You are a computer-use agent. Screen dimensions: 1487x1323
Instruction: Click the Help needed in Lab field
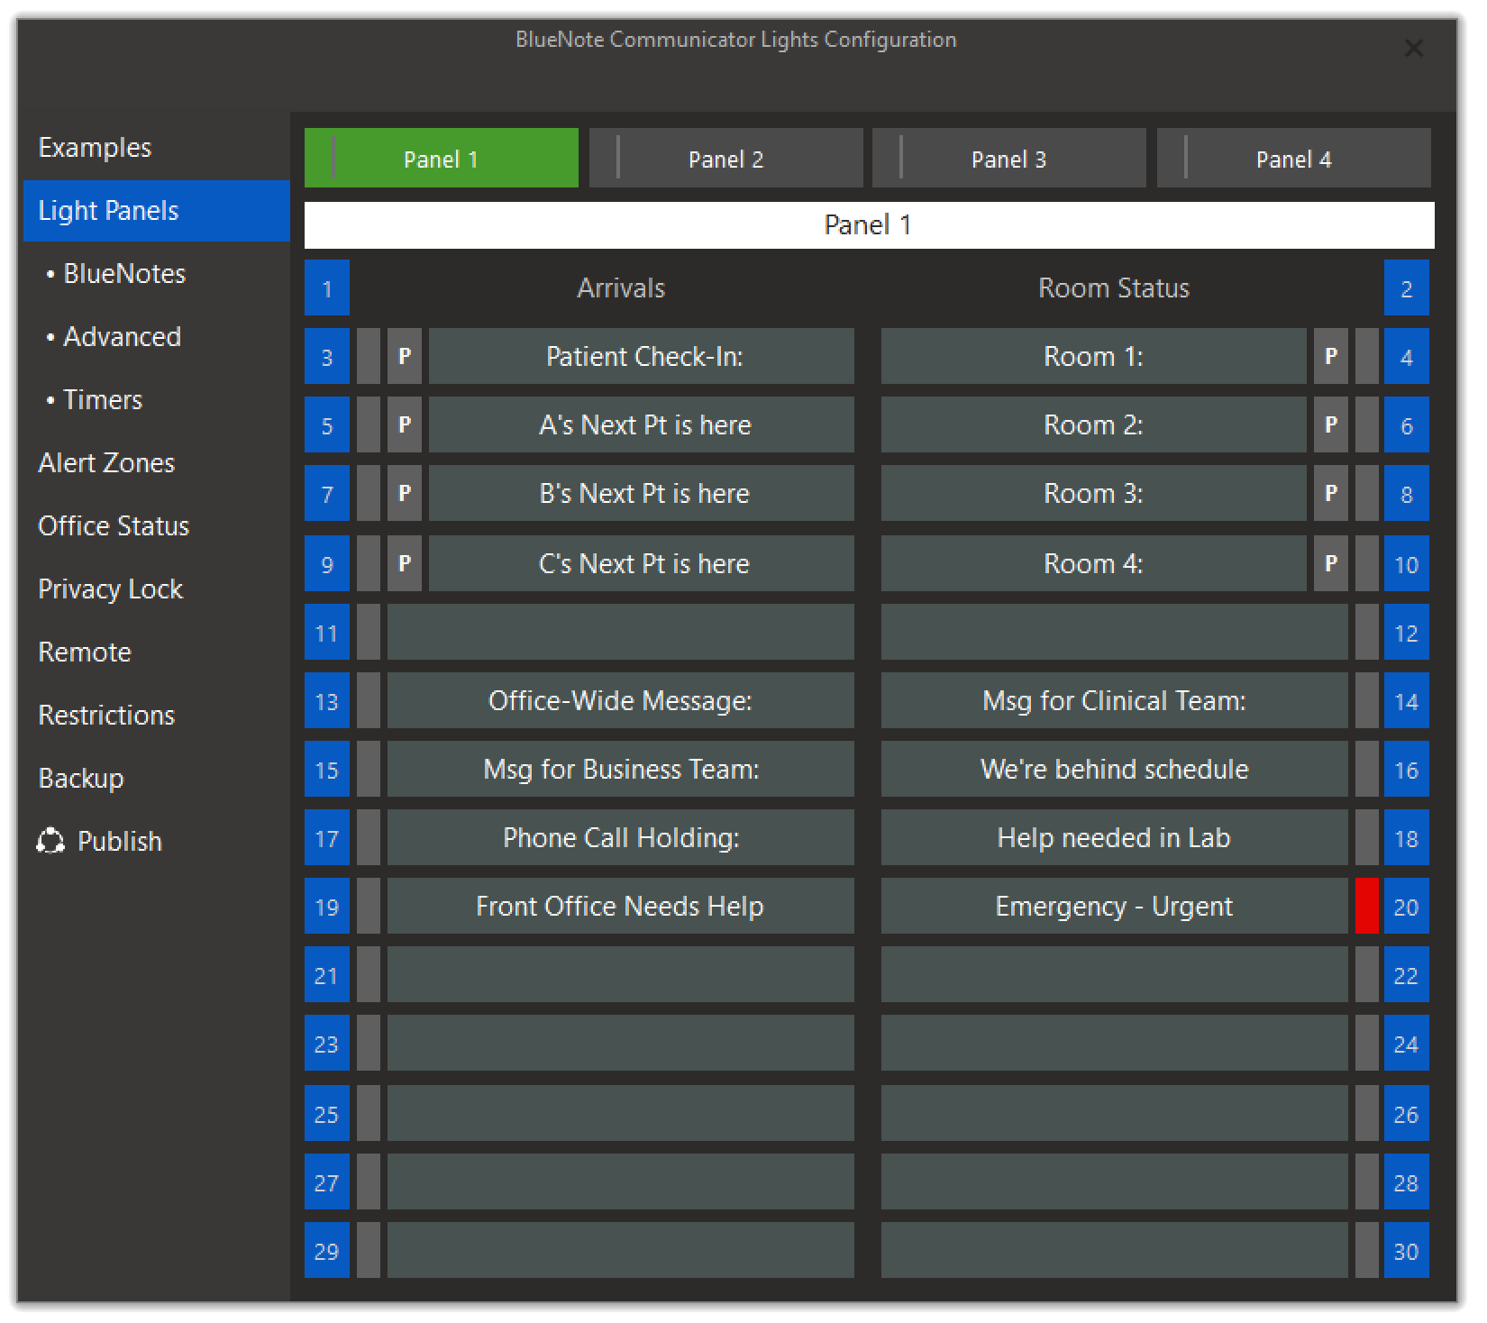click(1115, 837)
